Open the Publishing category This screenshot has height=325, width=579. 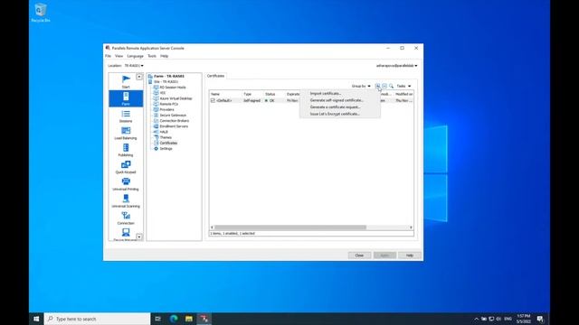tap(126, 151)
